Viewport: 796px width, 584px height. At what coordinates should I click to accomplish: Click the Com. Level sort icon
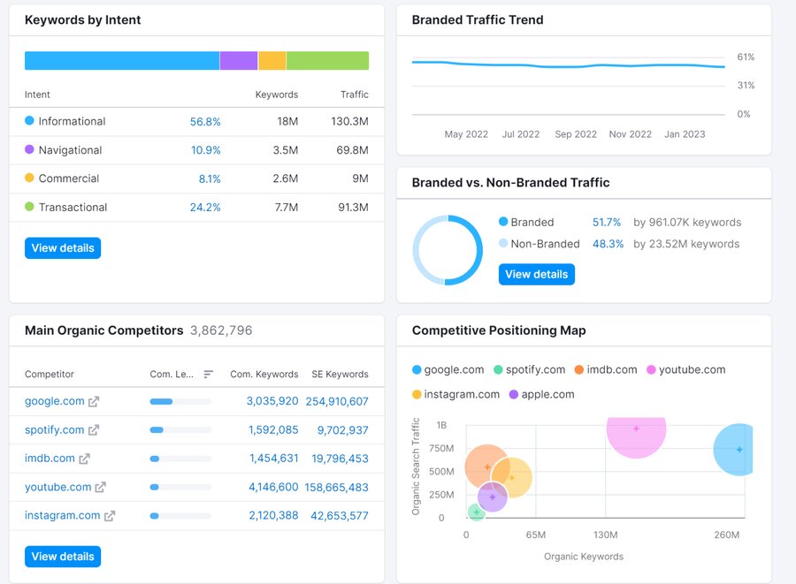click(x=209, y=375)
